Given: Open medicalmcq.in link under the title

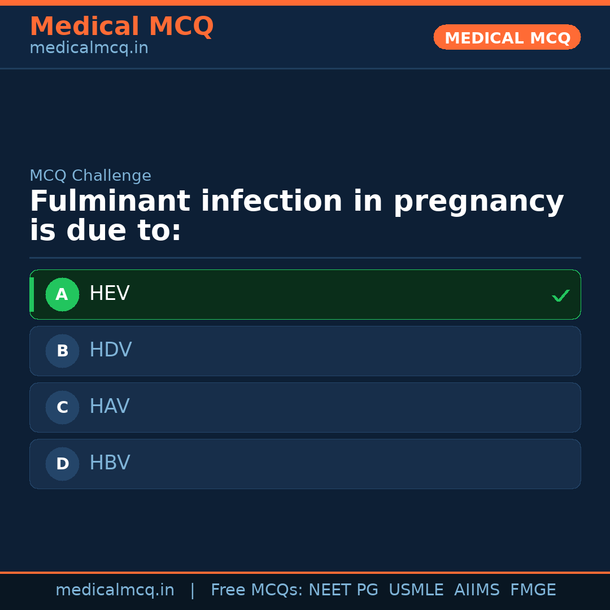Looking at the screenshot, I should [89, 49].
